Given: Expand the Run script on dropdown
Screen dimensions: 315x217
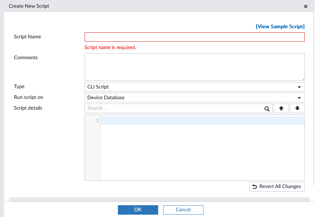Looking at the screenshot, I should (194, 98).
